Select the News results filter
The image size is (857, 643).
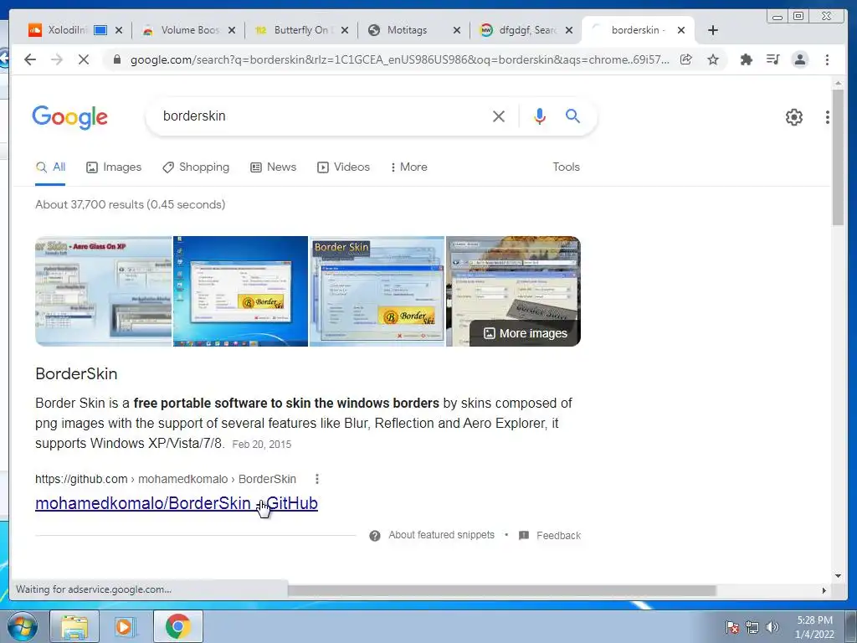click(x=274, y=167)
